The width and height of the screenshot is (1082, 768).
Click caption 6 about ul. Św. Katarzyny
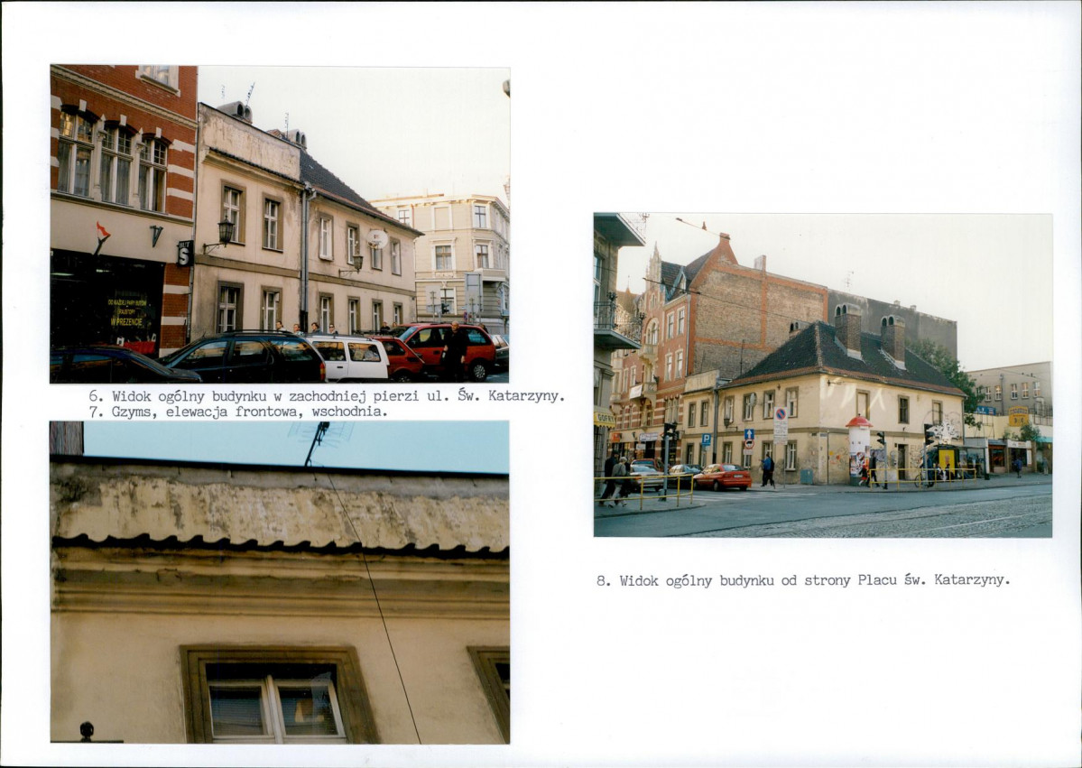tap(326, 395)
